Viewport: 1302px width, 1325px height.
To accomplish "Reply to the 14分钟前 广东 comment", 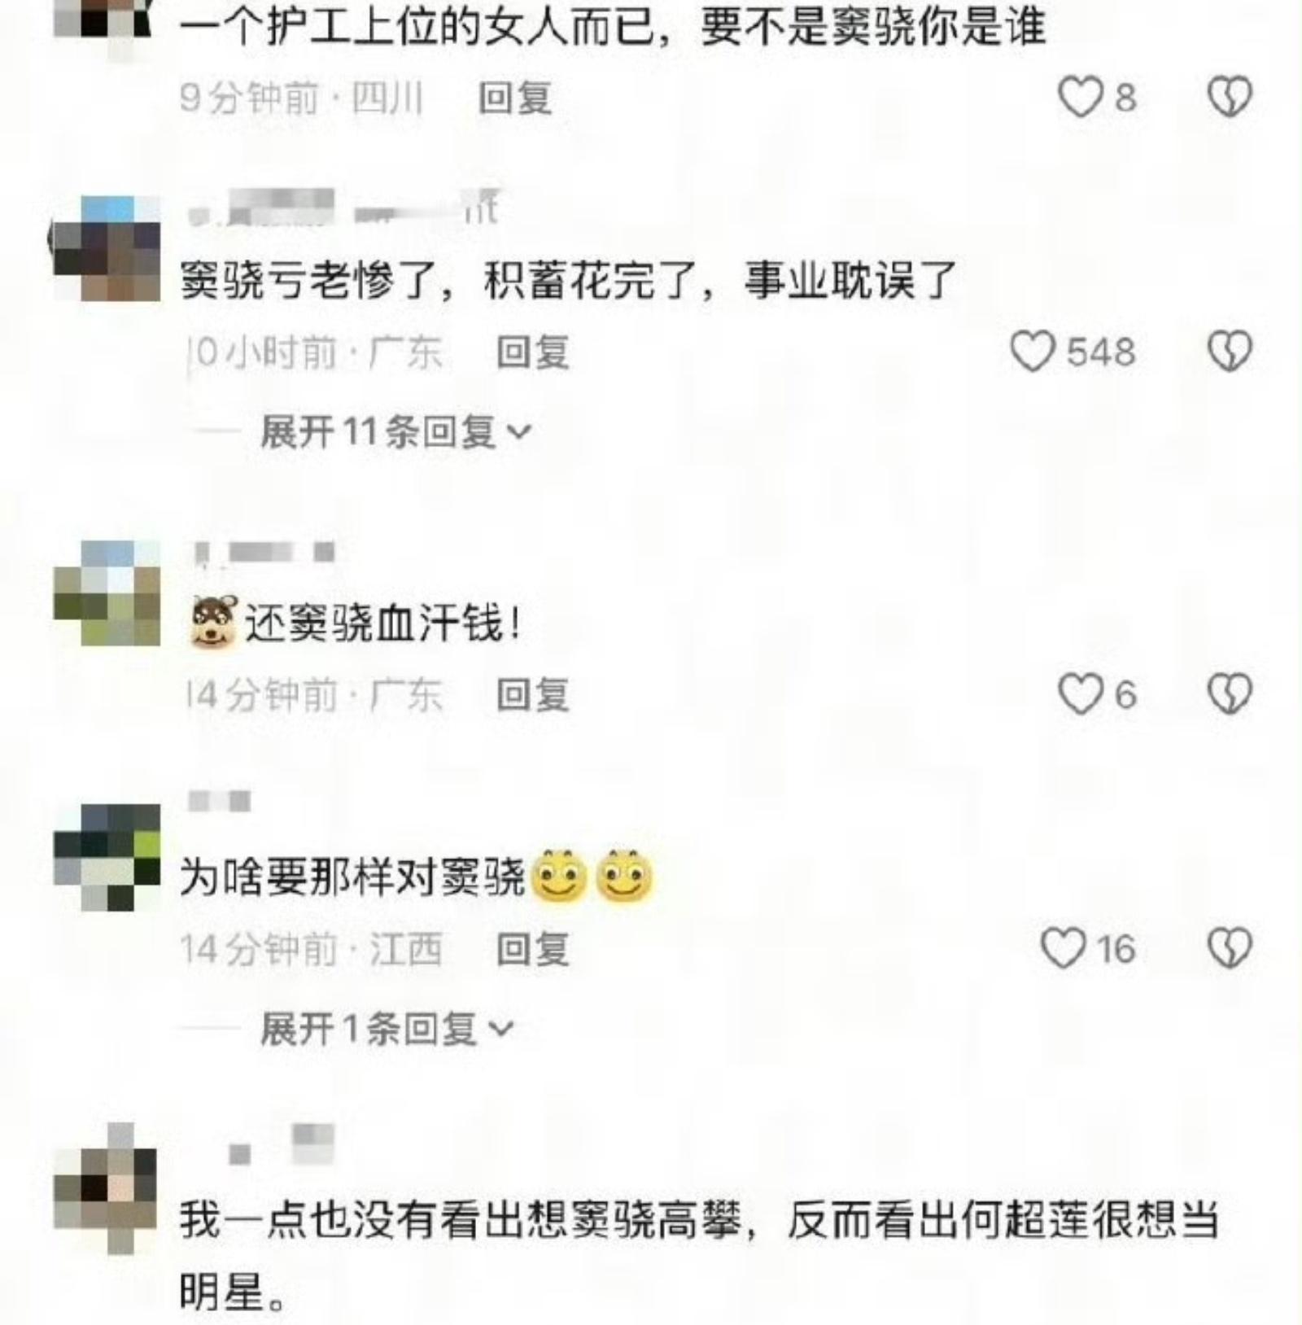I will (533, 695).
